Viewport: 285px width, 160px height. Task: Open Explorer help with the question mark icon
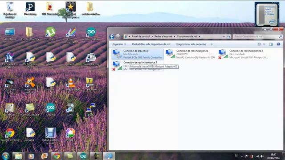click(278, 44)
